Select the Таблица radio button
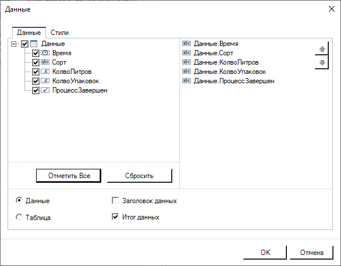Screen dimensions: 341x266 (x=19, y=217)
